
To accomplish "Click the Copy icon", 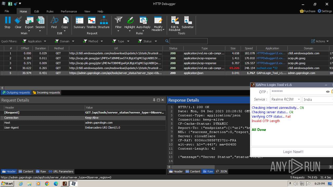I will click(x=65, y=20).
